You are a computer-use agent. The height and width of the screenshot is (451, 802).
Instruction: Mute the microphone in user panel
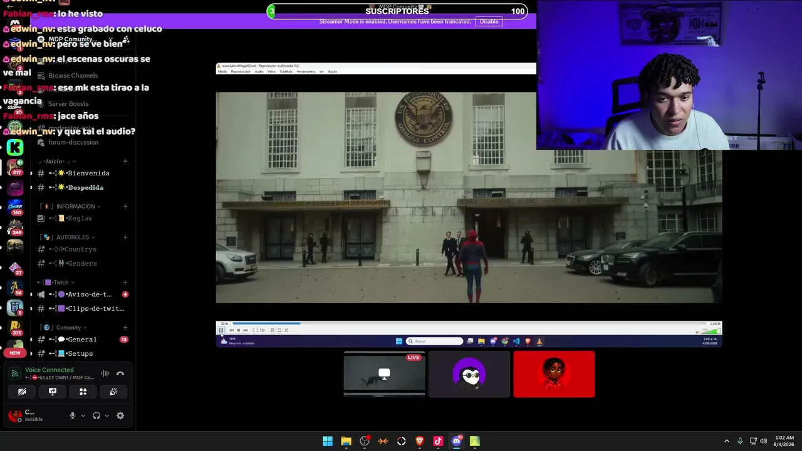[73, 415]
